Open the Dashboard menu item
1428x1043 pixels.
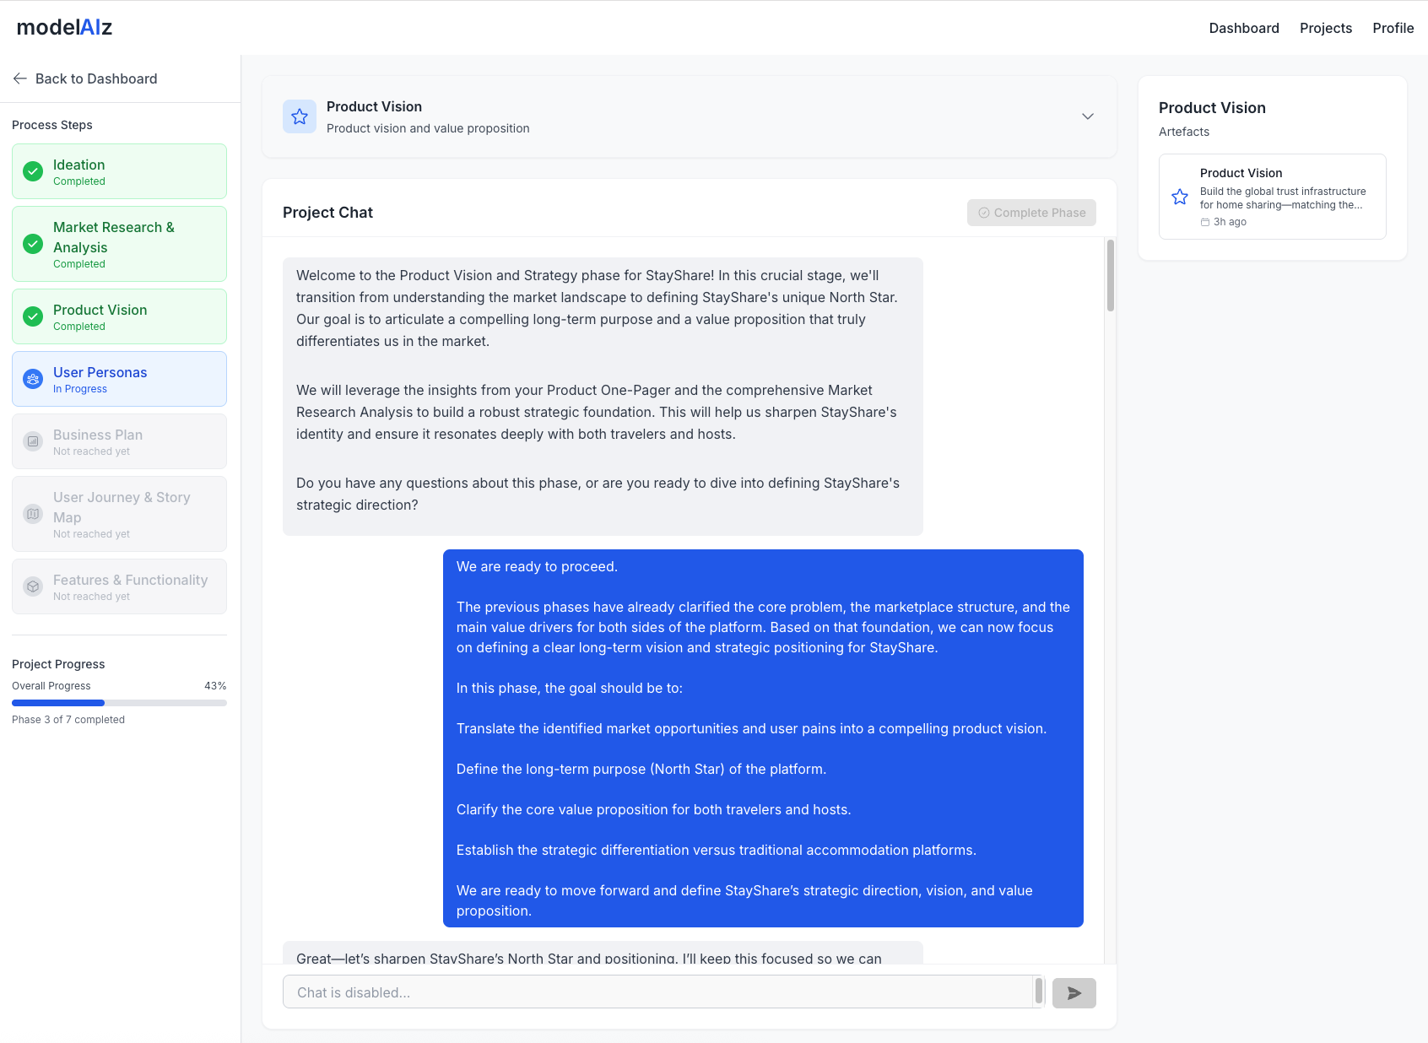1244,28
